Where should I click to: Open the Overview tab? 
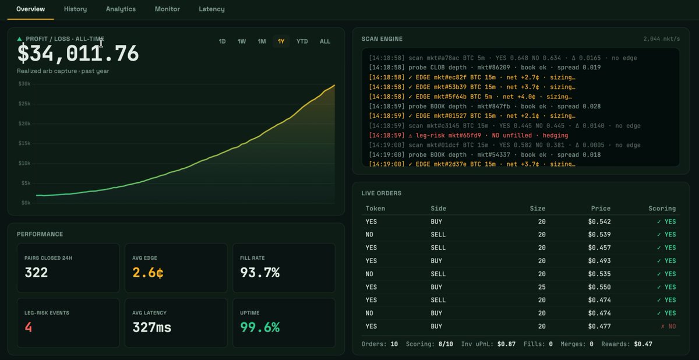point(30,9)
